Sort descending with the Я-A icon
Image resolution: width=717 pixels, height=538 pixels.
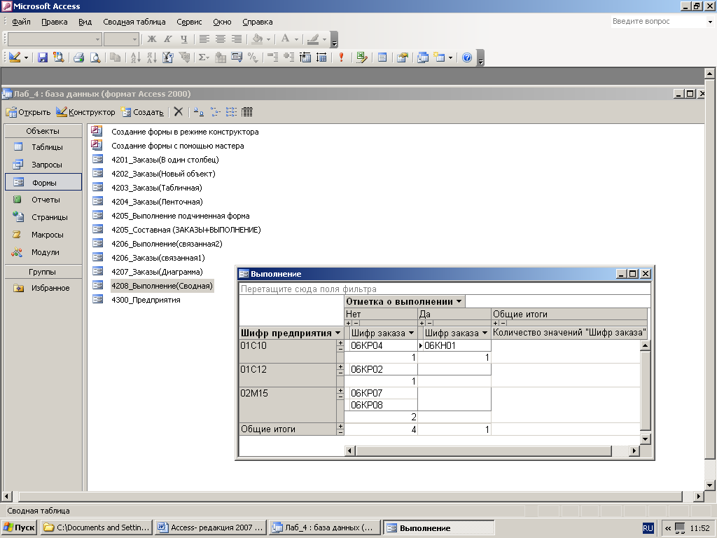tap(151, 57)
